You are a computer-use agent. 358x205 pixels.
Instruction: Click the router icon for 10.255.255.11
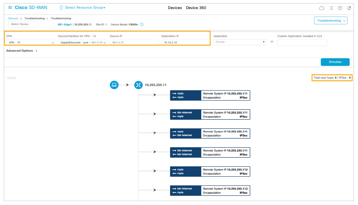138,85
